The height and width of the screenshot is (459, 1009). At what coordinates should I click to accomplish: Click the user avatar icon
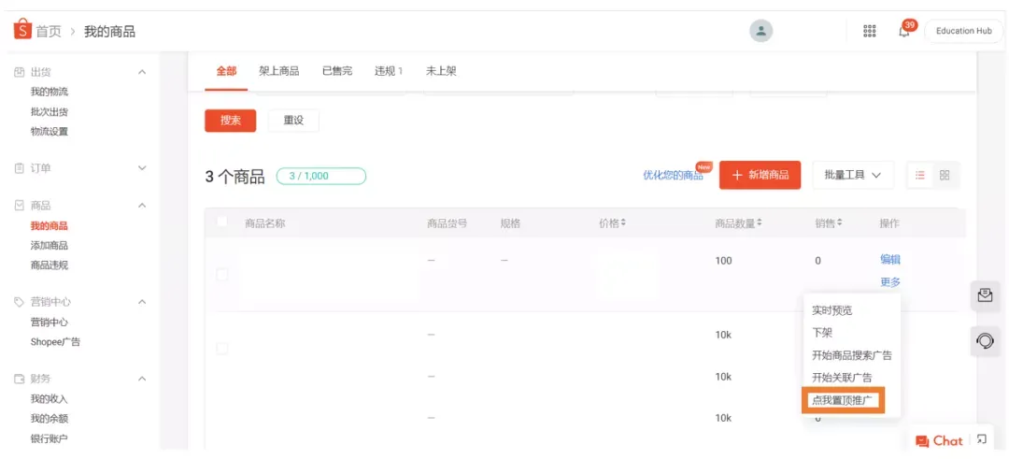coord(761,31)
